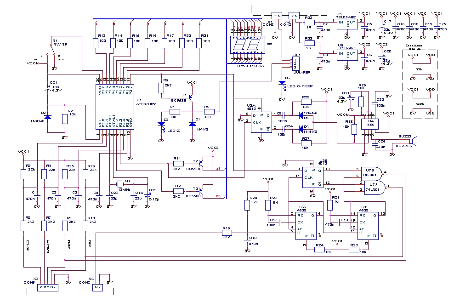Click the CON5 connector label
This screenshot has height=302, width=454.
[x=29, y=282]
